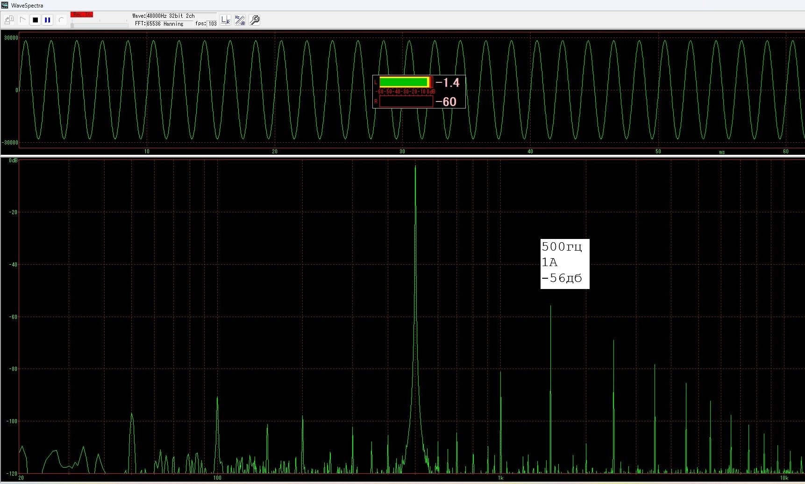Click the FFT 65536 Hanning field

pyautogui.click(x=165, y=24)
